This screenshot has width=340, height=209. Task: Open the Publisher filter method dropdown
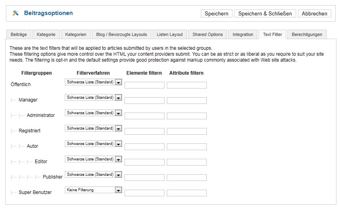[x=93, y=175]
